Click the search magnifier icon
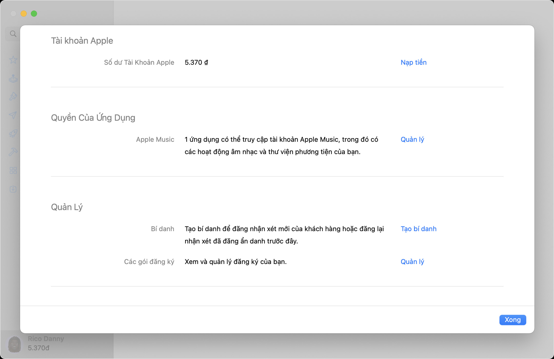The image size is (554, 359). coord(13,33)
